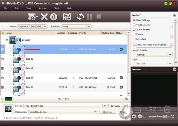Click the preview volume slider

pos(155,116)
